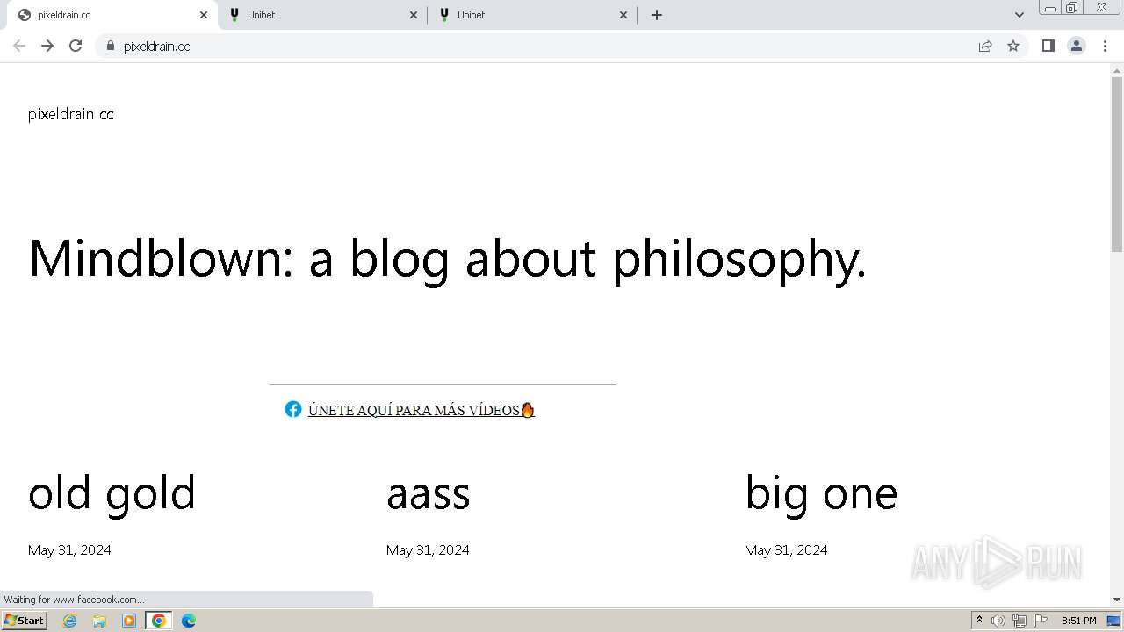Open Chrome three-dot menu

click(x=1106, y=46)
